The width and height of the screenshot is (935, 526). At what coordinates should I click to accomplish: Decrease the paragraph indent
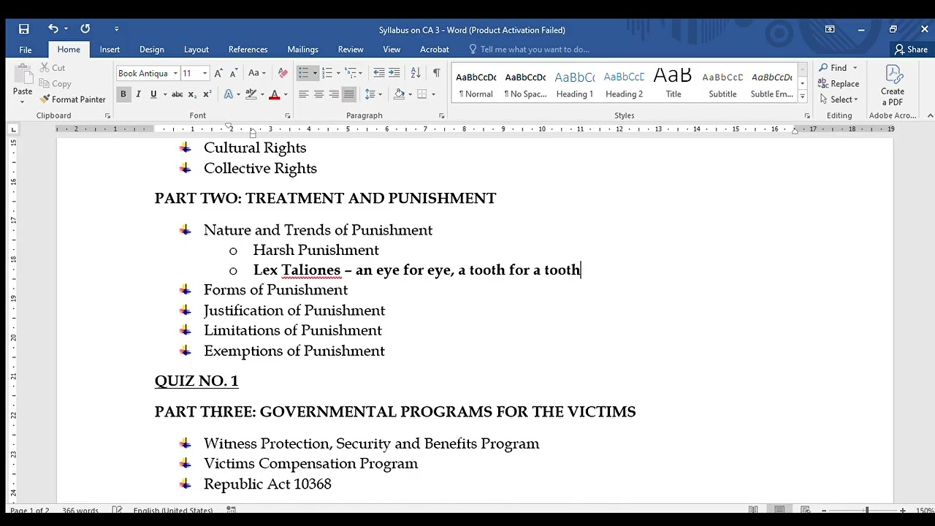click(x=378, y=73)
